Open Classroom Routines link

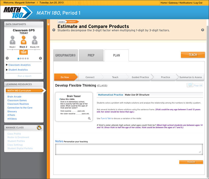[18, 104]
